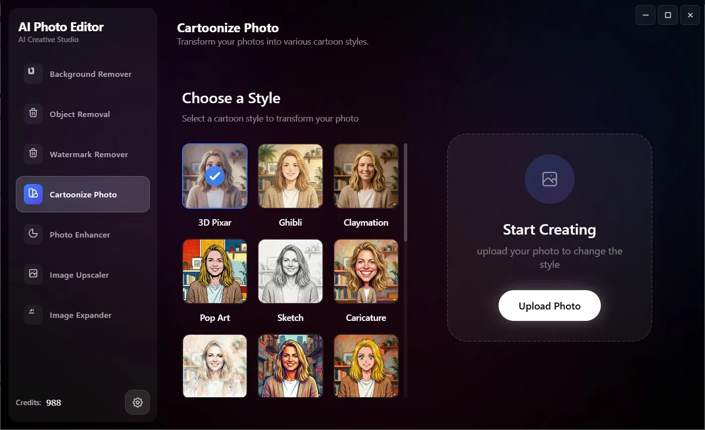Pick the anime girl thumbnail in bottom row
The height and width of the screenshot is (430, 705).
tap(366, 366)
